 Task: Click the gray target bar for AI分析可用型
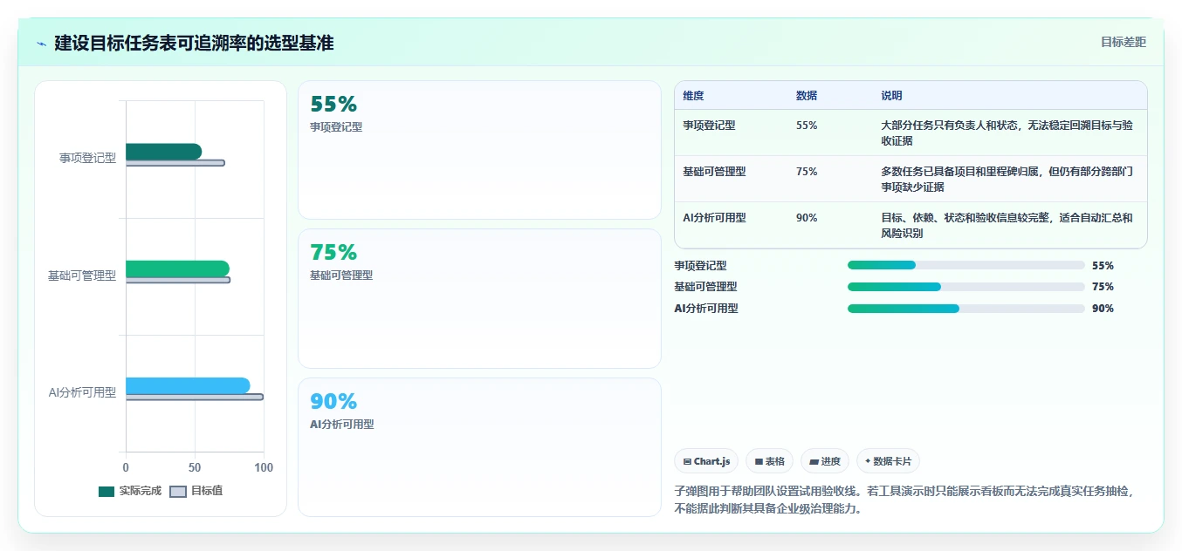[194, 397]
